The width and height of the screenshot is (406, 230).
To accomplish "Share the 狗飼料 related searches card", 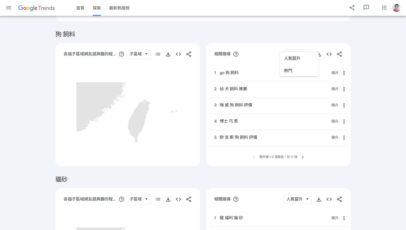I will [x=339, y=54].
